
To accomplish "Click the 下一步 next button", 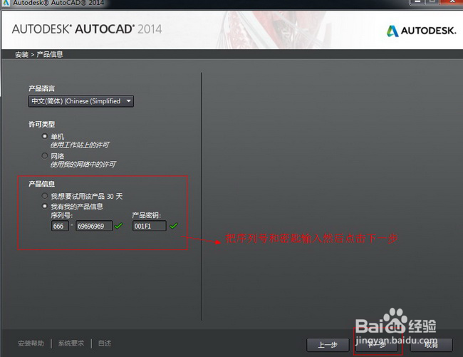I will (377, 345).
